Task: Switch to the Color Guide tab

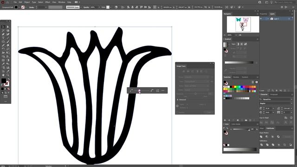Action: [x=236, y=124]
